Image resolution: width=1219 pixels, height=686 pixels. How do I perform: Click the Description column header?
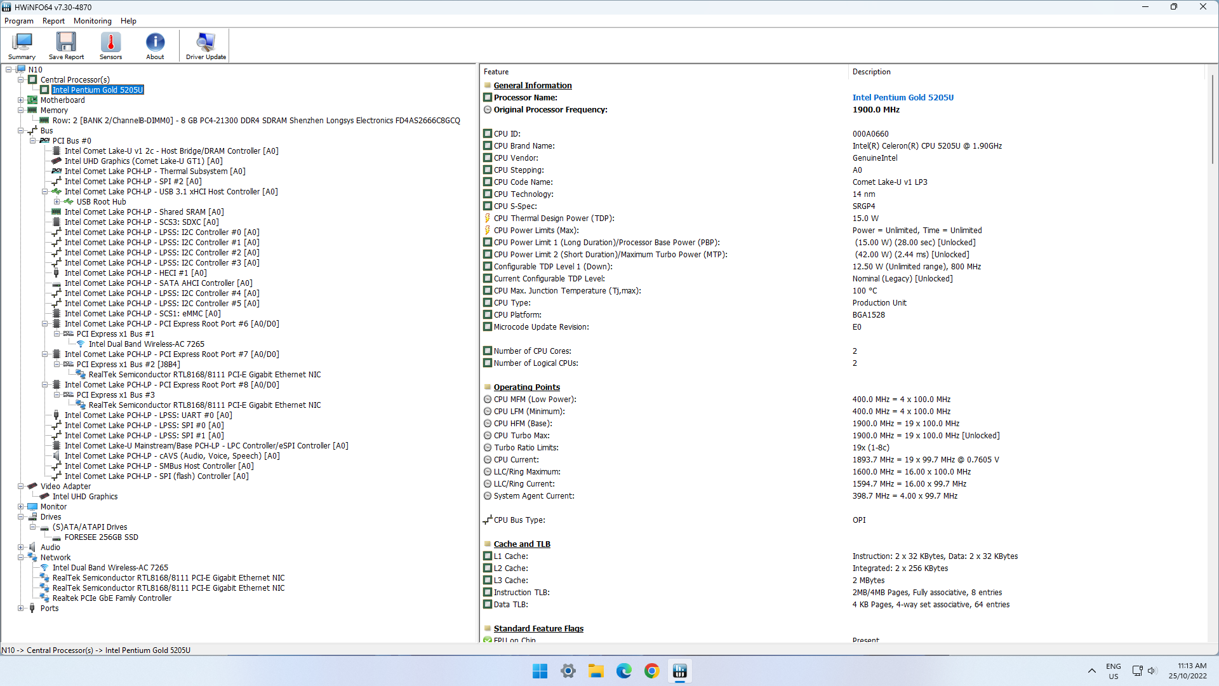(1026, 72)
